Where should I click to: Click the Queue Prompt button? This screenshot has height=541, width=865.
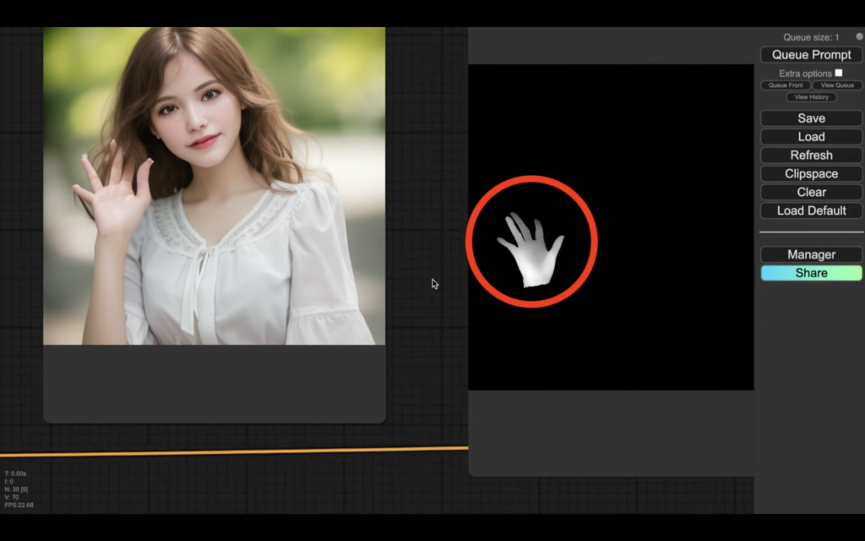pyautogui.click(x=811, y=55)
